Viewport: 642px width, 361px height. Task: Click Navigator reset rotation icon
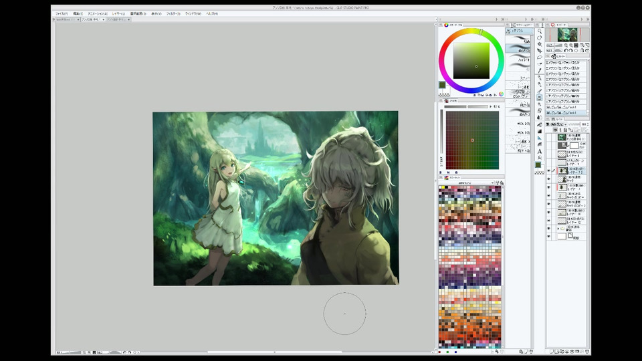pyautogui.click(x=576, y=50)
